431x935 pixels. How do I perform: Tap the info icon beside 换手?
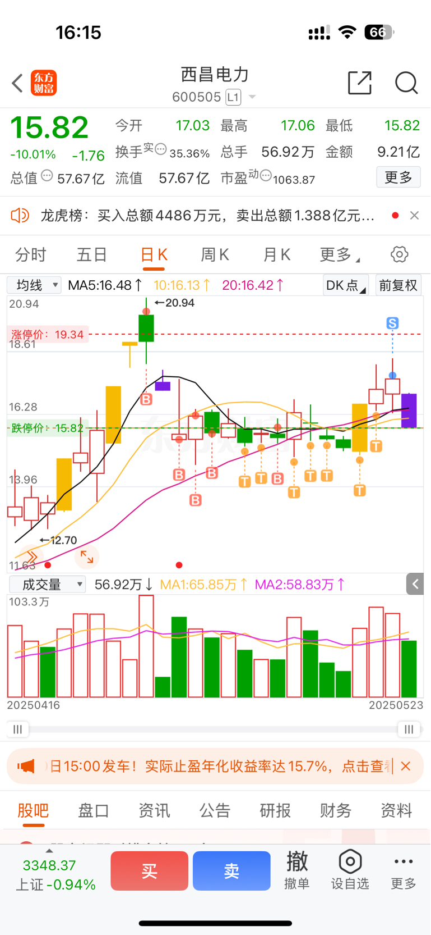pyautogui.click(x=161, y=149)
